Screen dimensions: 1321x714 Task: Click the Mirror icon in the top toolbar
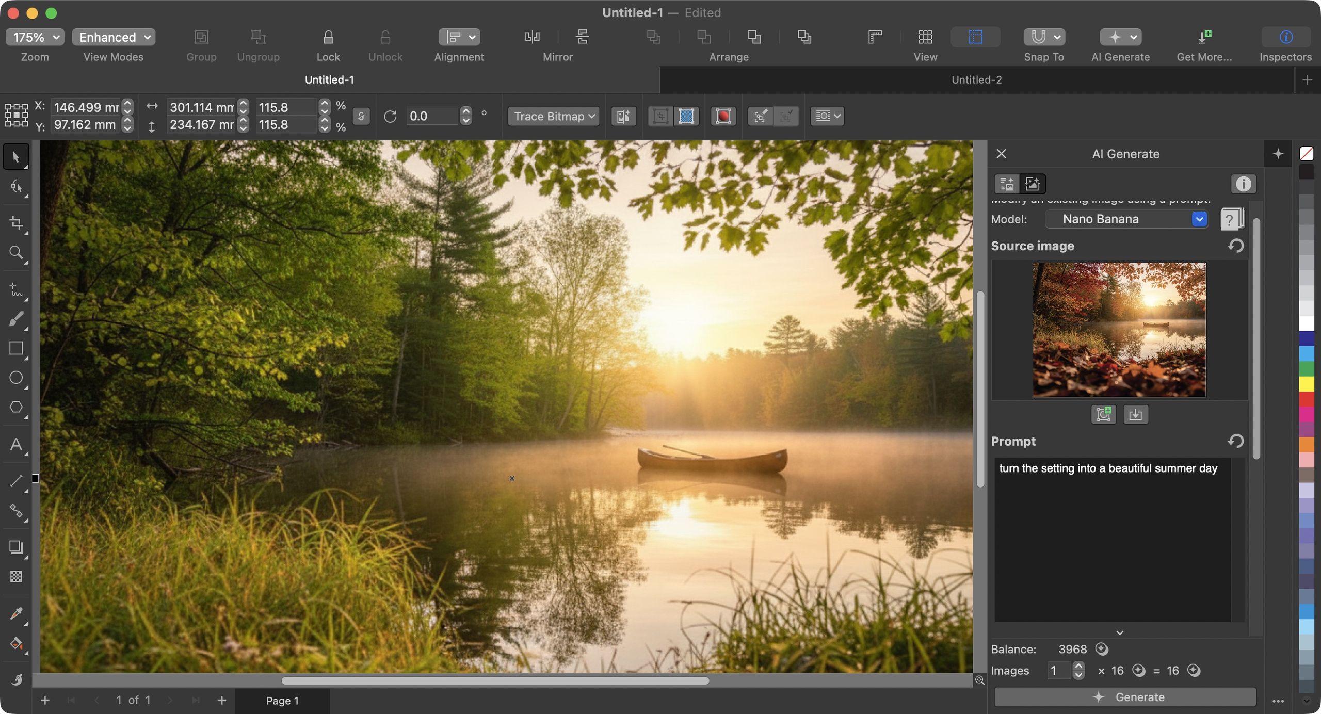click(x=533, y=37)
